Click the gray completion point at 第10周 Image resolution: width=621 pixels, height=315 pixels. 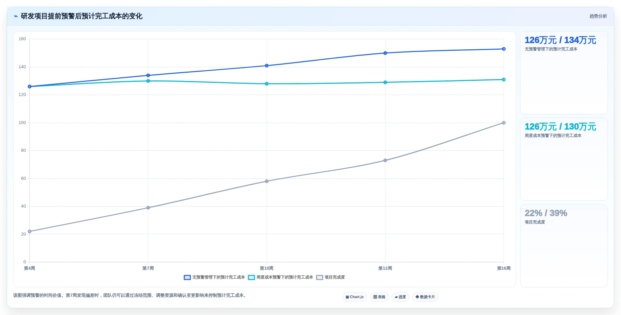[267, 181]
